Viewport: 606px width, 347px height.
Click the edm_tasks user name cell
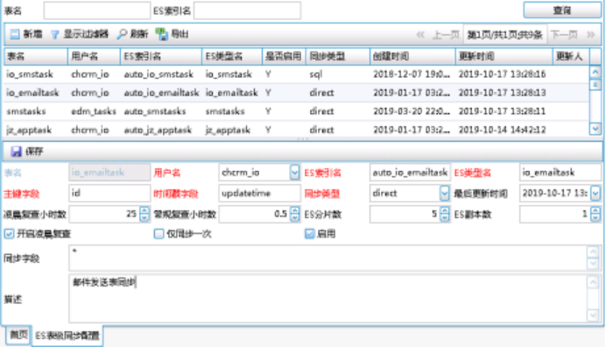pyautogui.click(x=94, y=111)
